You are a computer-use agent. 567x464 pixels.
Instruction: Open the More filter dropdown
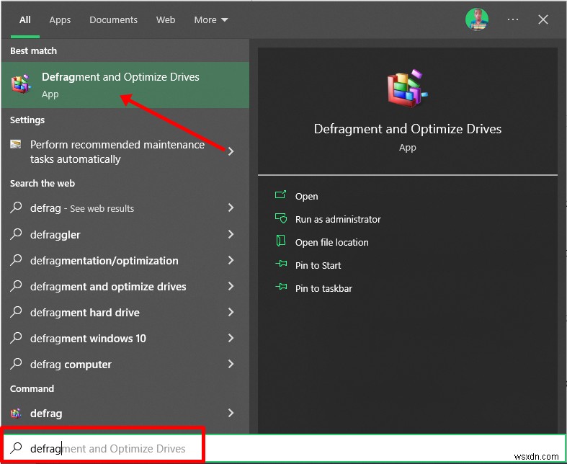point(211,20)
